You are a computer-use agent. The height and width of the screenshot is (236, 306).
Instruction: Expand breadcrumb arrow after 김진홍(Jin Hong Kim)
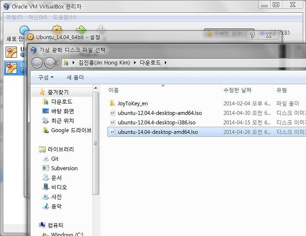pyautogui.click(x=135, y=62)
